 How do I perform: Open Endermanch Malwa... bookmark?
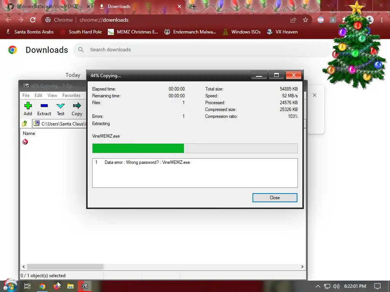click(190, 32)
